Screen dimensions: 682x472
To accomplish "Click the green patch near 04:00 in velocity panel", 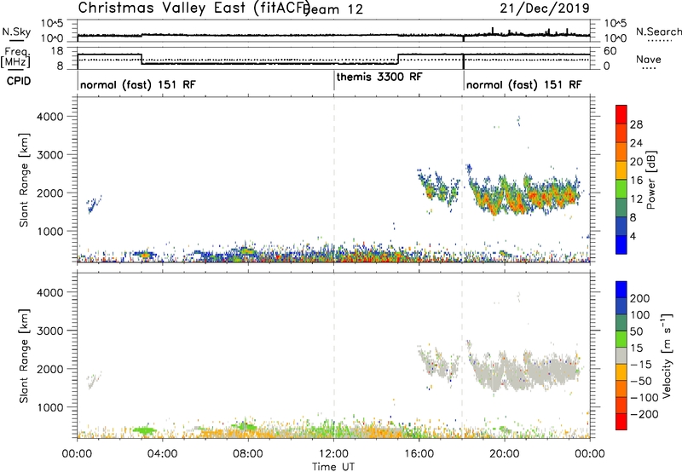I will click(144, 430).
